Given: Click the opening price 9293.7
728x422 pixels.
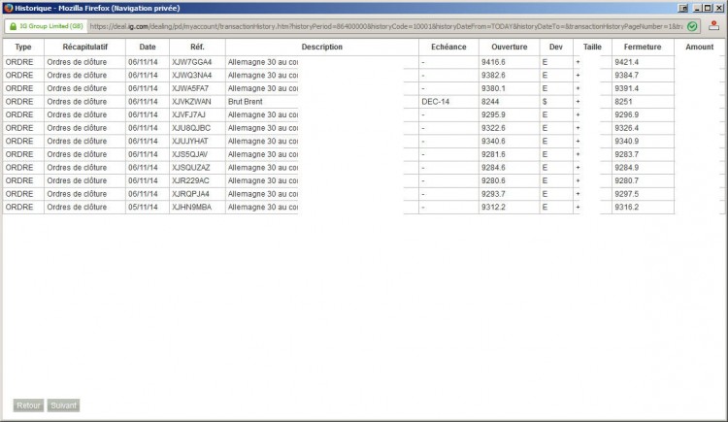Looking at the screenshot, I should pyautogui.click(x=493, y=194).
